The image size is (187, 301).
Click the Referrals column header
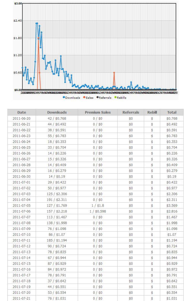tap(131, 112)
